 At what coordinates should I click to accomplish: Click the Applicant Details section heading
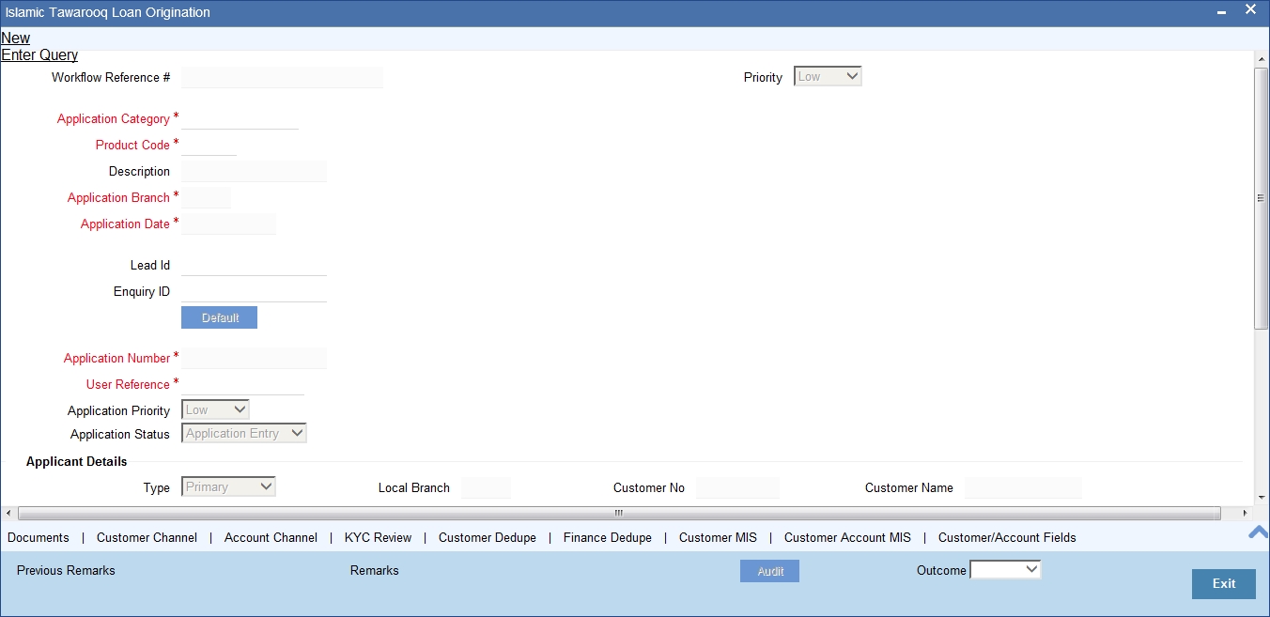tap(76, 461)
